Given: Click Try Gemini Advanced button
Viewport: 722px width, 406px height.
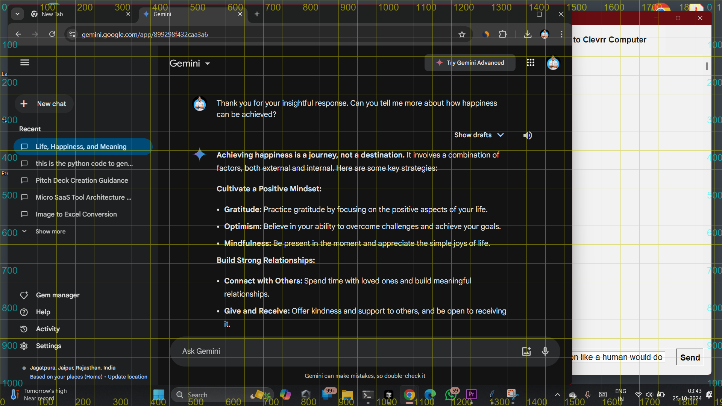Looking at the screenshot, I should coord(470,63).
